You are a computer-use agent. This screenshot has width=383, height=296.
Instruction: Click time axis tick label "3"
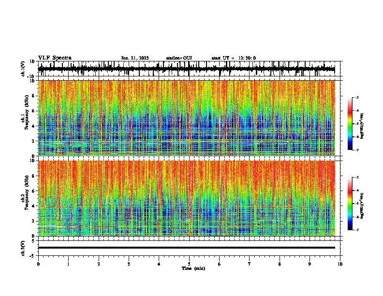click(x=129, y=264)
